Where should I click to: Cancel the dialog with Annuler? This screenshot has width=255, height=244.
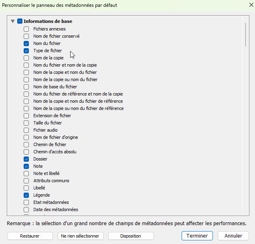pos(233,236)
